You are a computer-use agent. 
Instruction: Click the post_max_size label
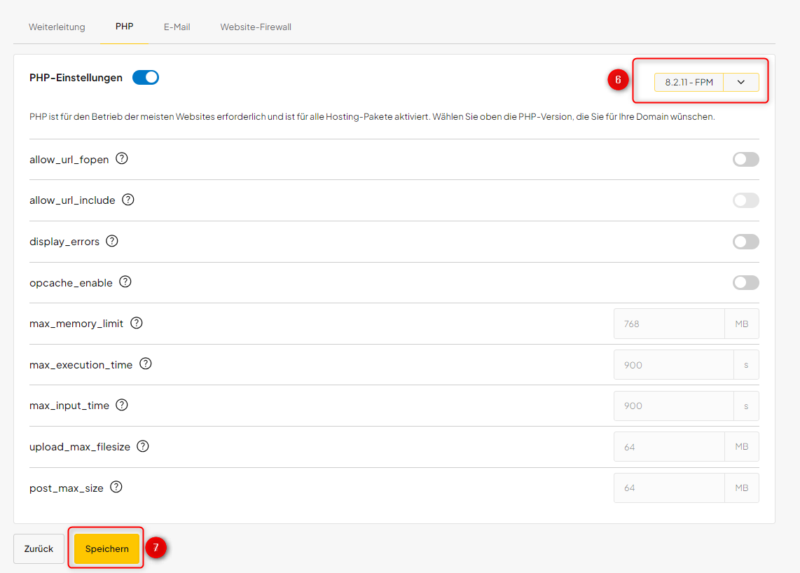click(67, 488)
